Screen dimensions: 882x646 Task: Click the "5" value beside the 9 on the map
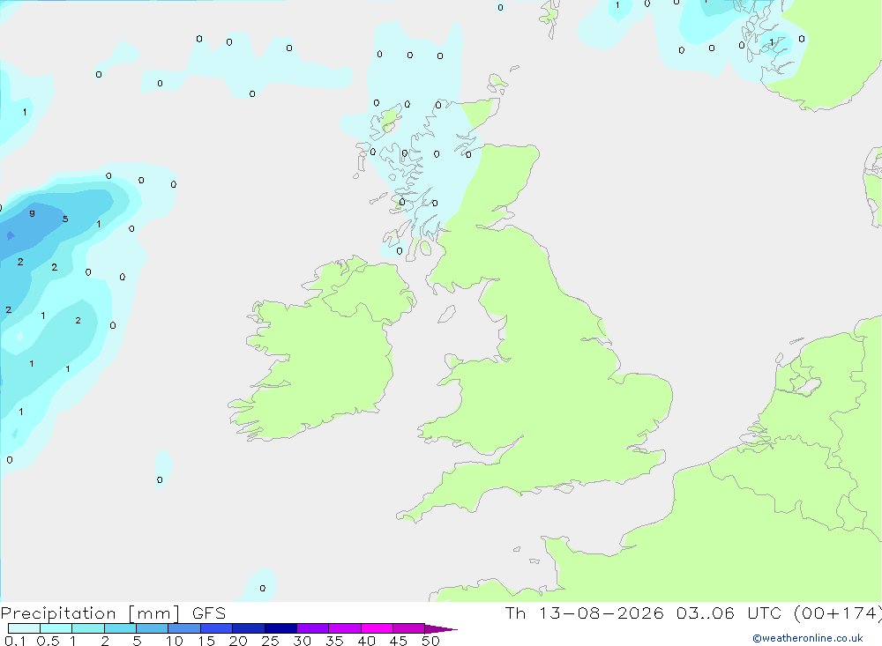[65, 219]
